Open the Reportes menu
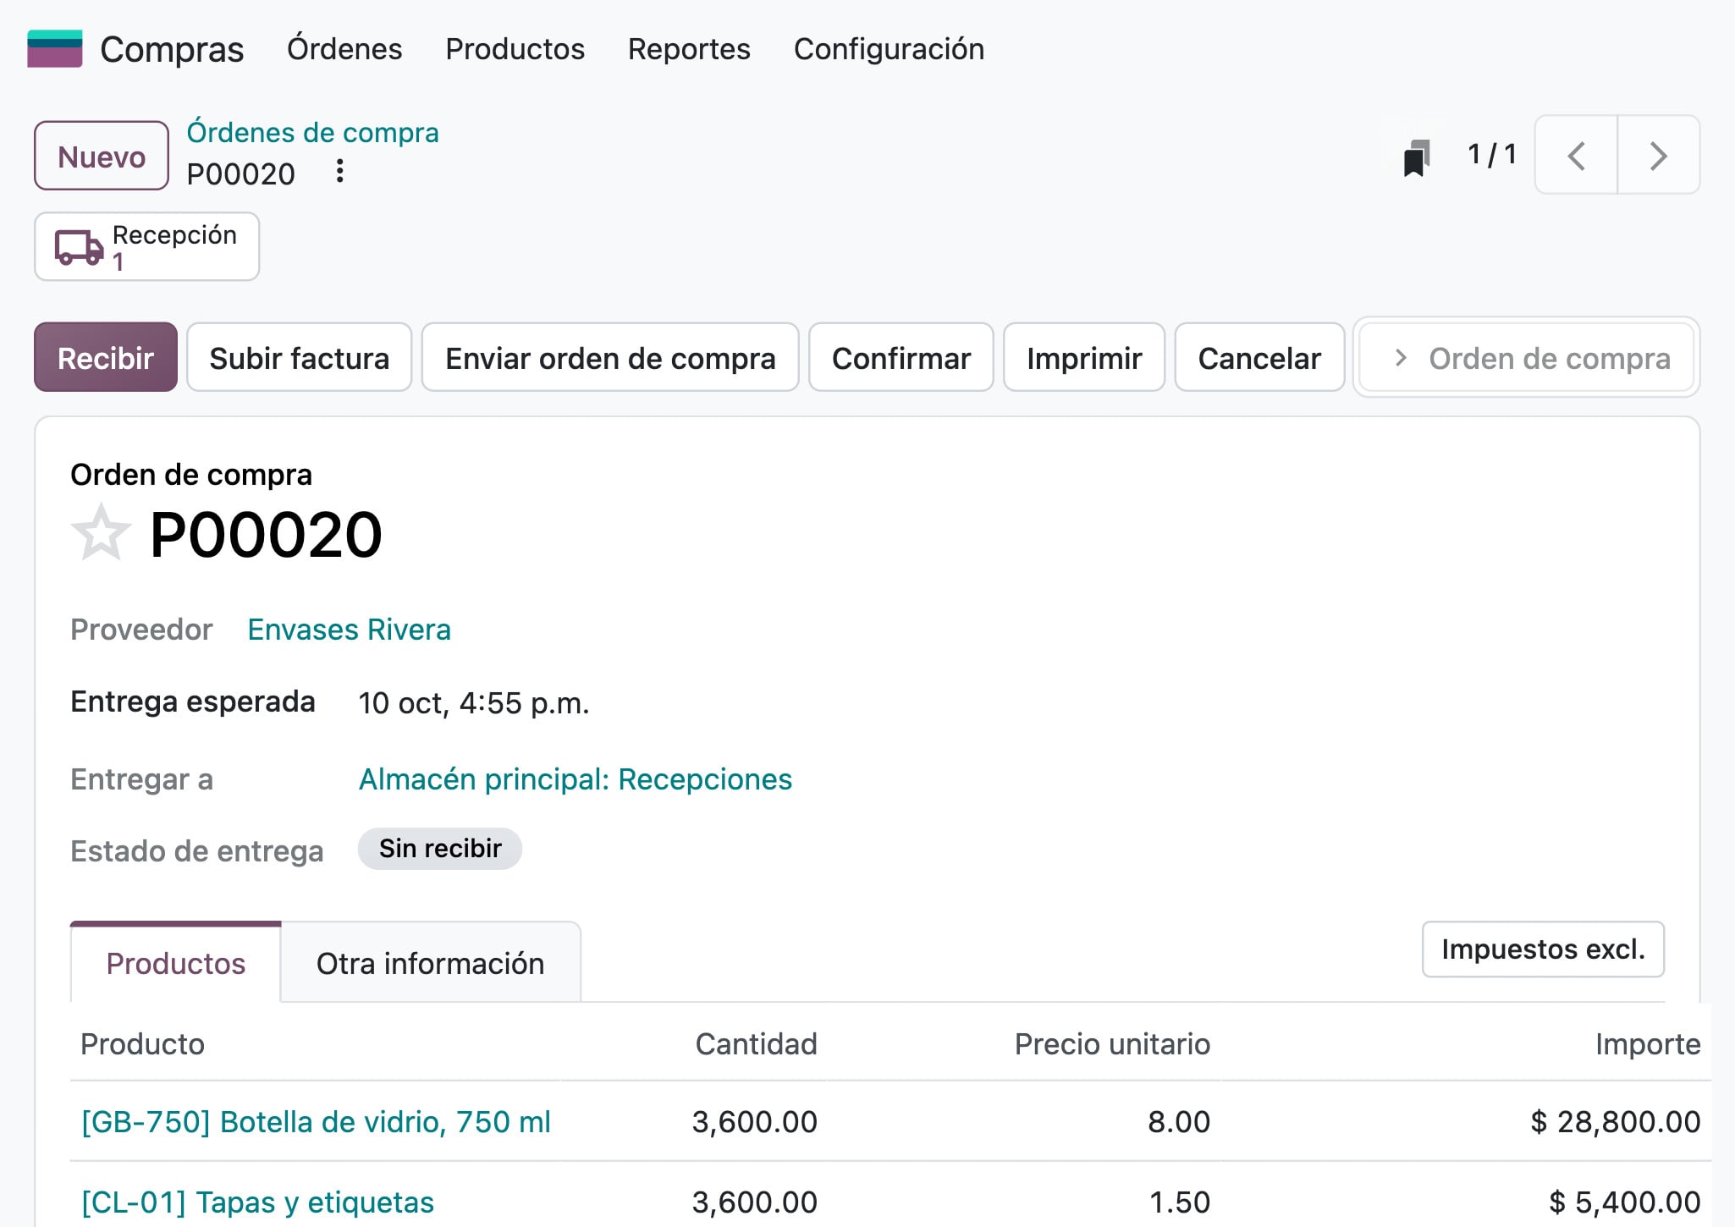This screenshot has width=1735, height=1227. (x=689, y=49)
